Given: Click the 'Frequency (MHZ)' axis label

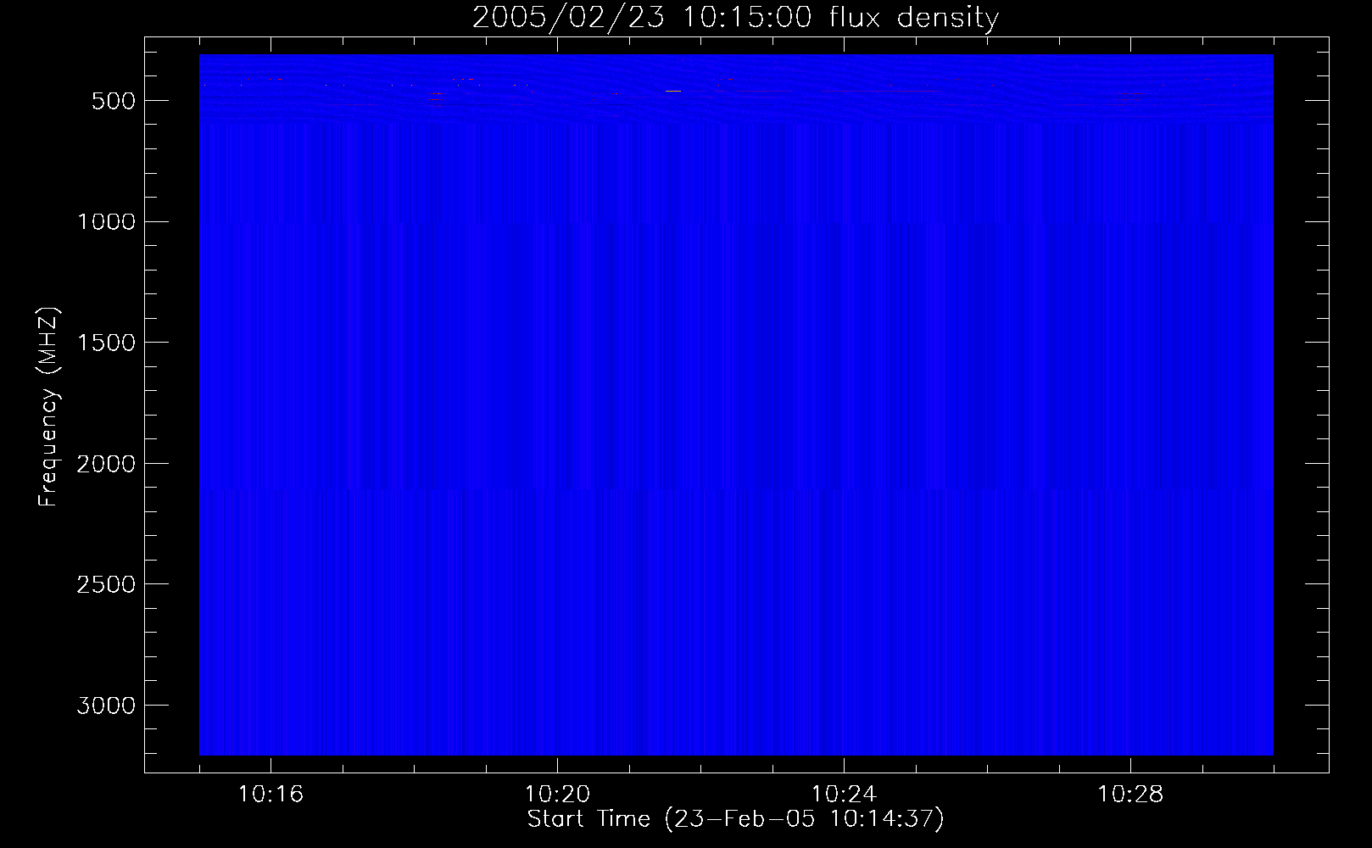Looking at the screenshot, I should click(49, 407).
